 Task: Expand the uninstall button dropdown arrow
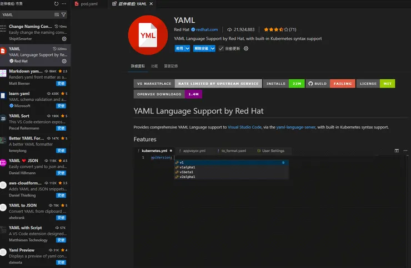(213, 48)
